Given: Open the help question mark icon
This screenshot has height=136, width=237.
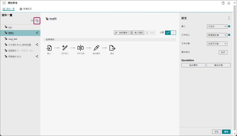Looking at the screenshot, I should [223, 3].
